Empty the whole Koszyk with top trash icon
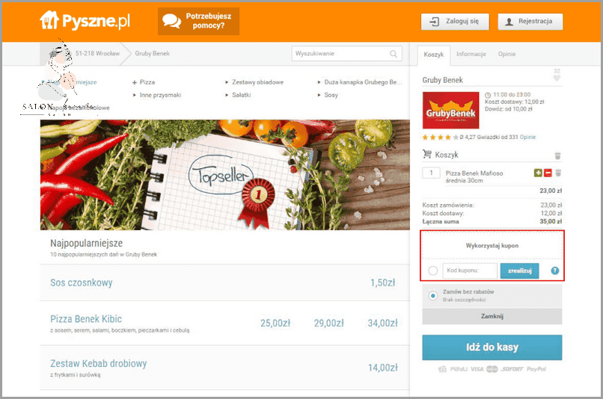Image resolution: width=603 pixels, height=399 pixels. tap(557, 155)
